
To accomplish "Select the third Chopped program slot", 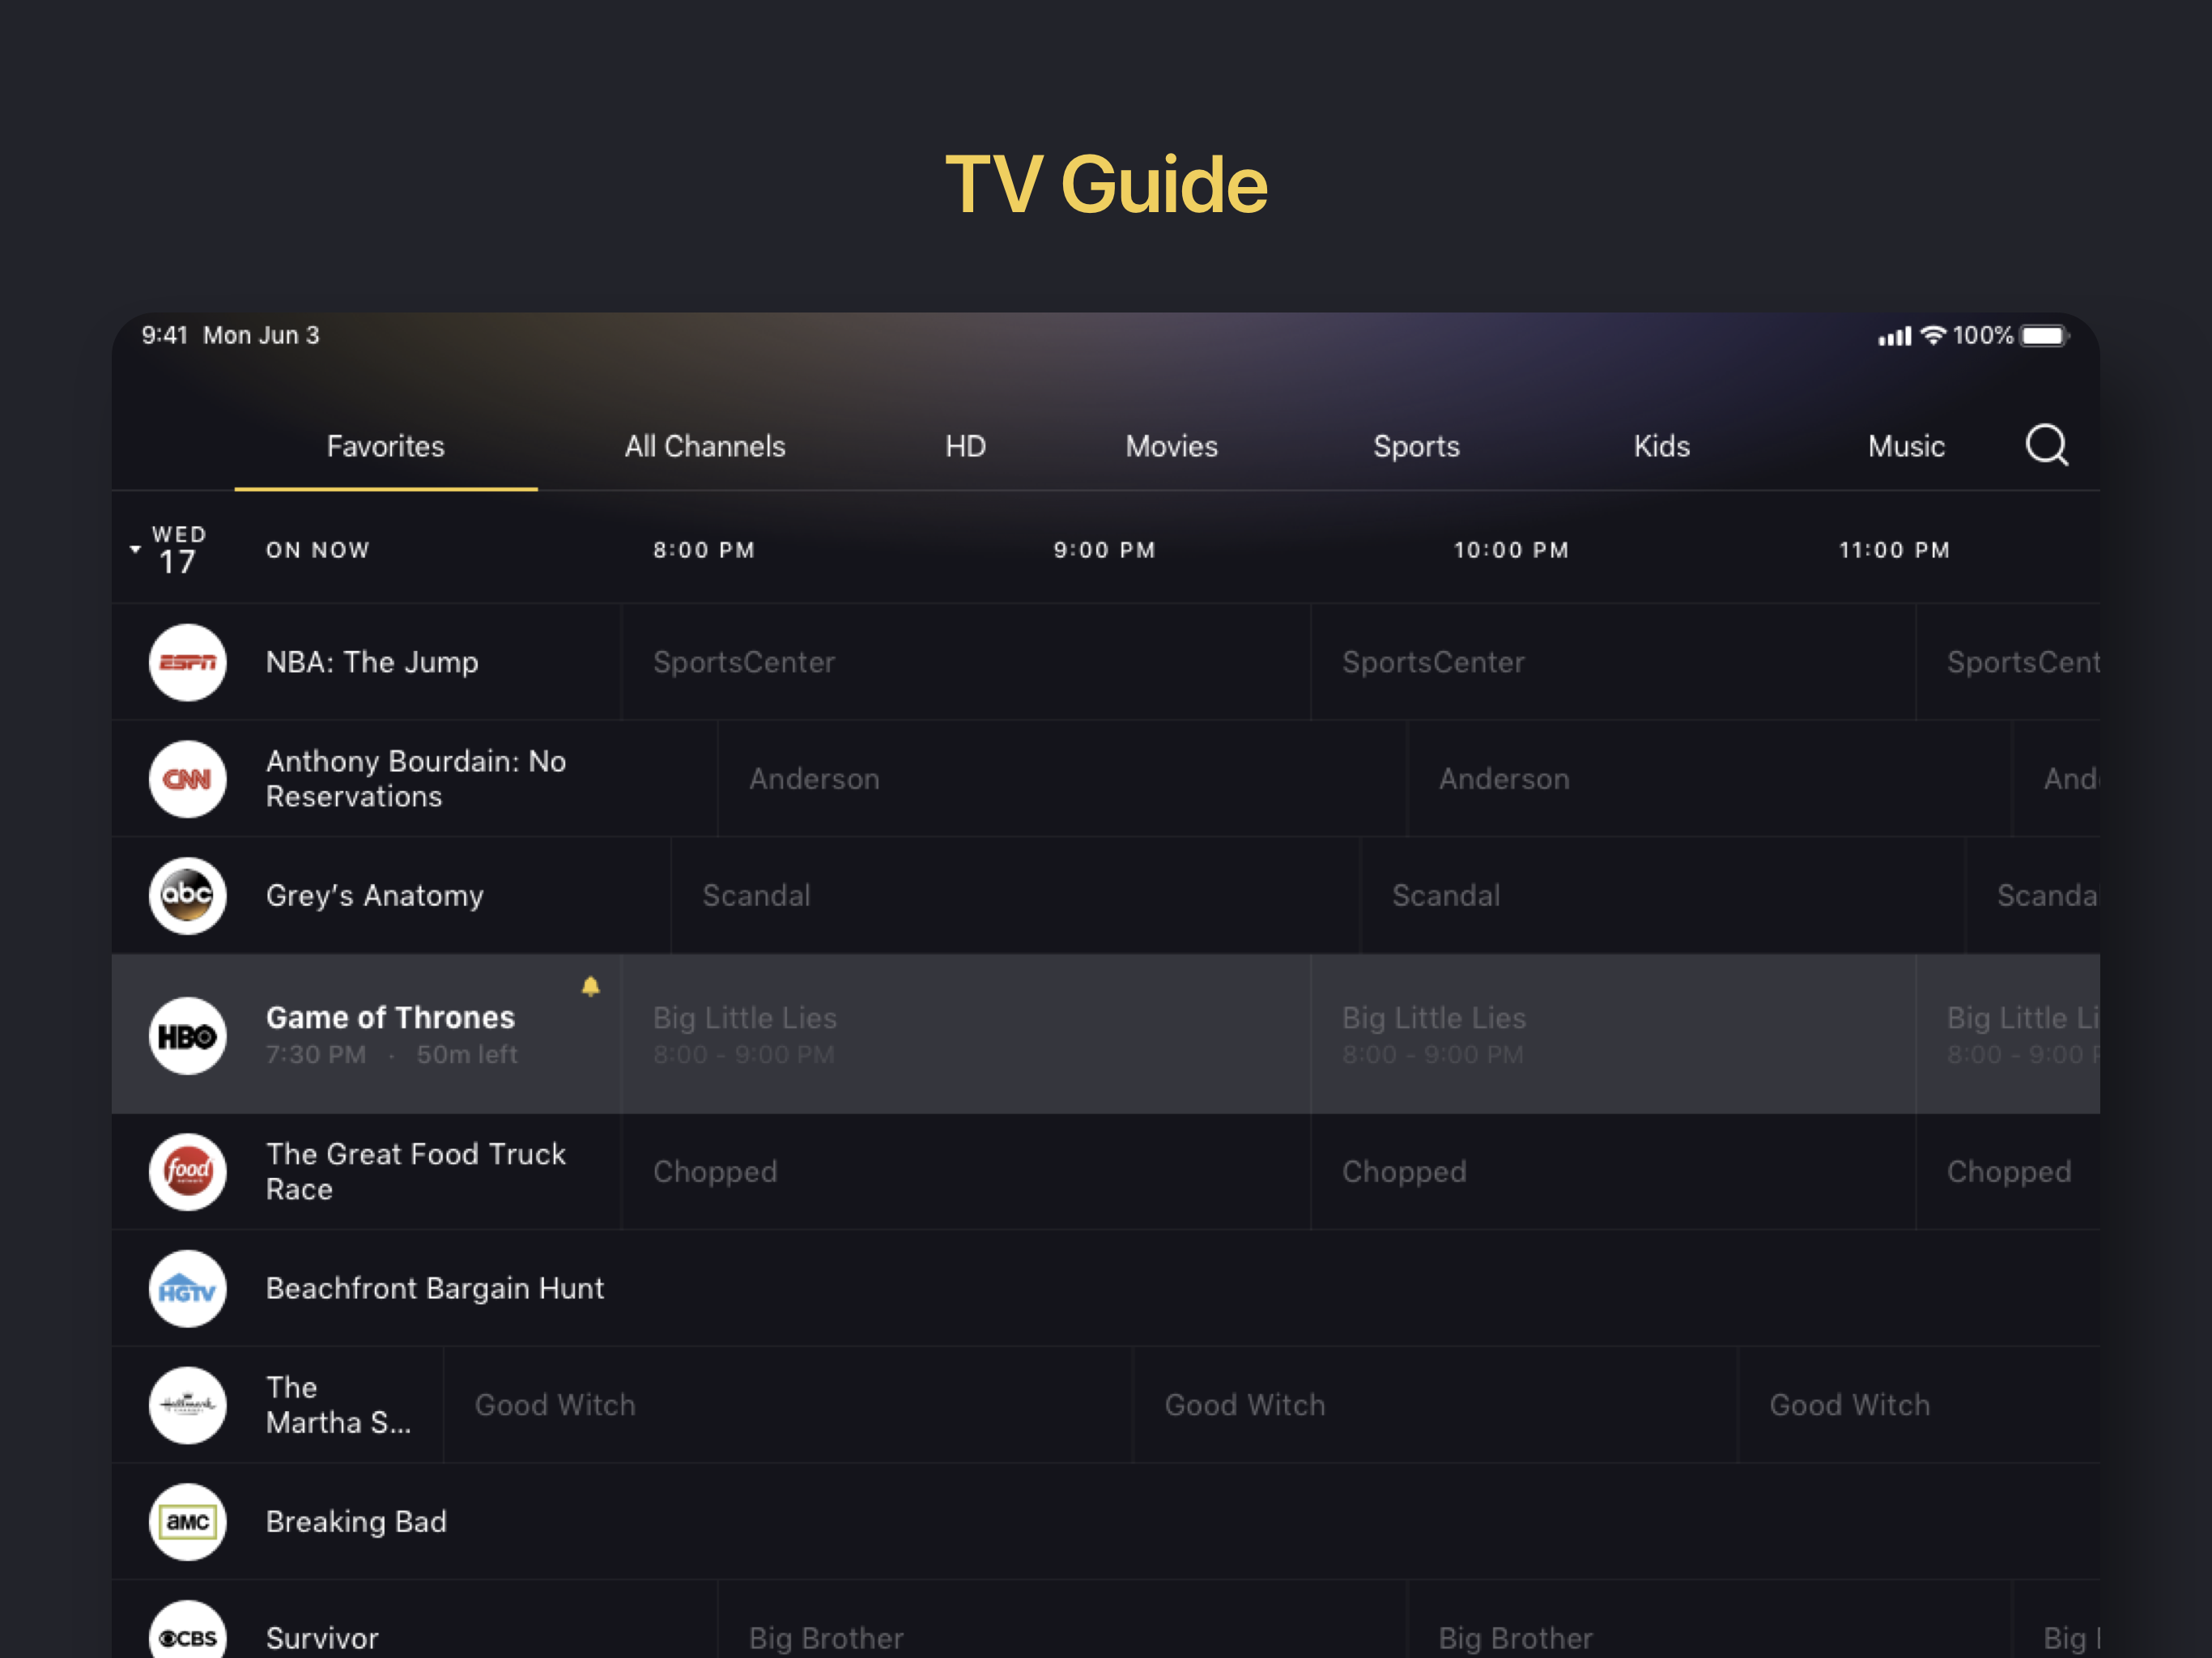I will click(x=2008, y=1172).
